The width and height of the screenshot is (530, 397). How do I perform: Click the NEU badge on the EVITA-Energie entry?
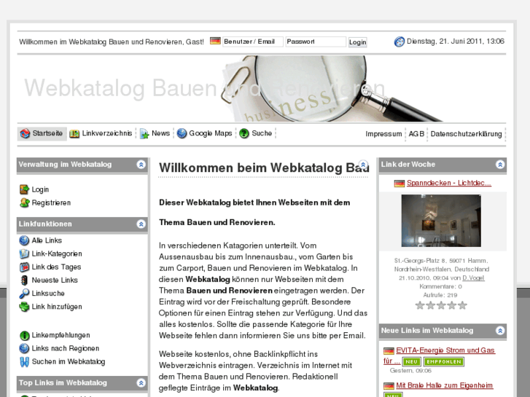point(411,361)
